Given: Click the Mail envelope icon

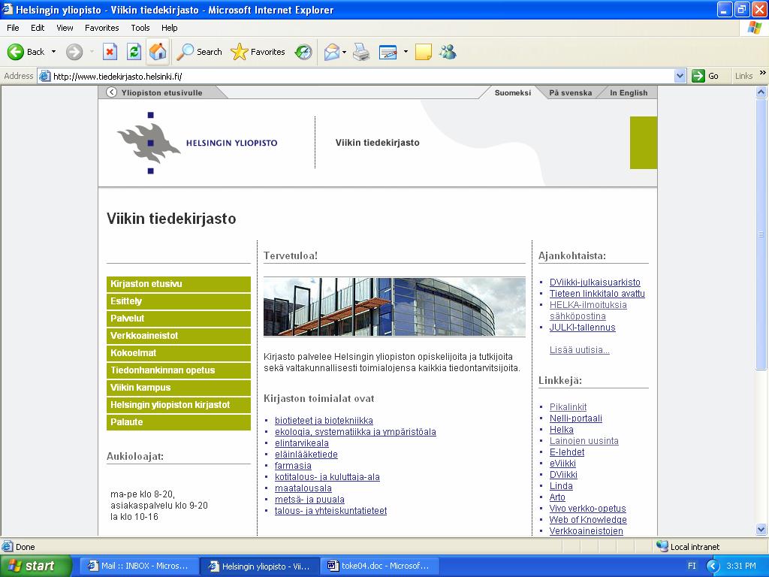Looking at the screenshot, I should pos(332,52).
